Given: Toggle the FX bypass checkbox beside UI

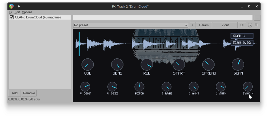Looking at the screenshot, I should pyautogui.click(x=256, y=25).
